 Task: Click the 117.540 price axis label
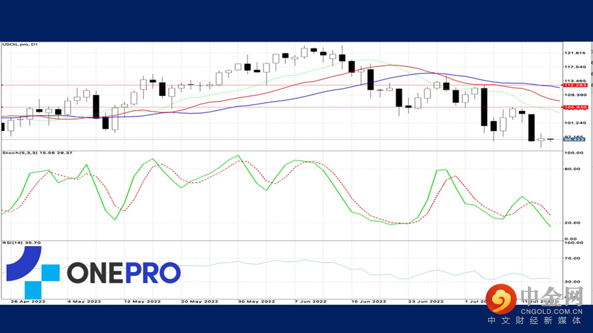[x=575, y=67]
